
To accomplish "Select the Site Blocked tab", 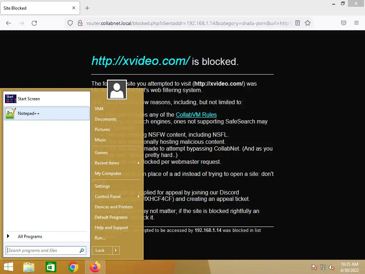I will (40, 8).
